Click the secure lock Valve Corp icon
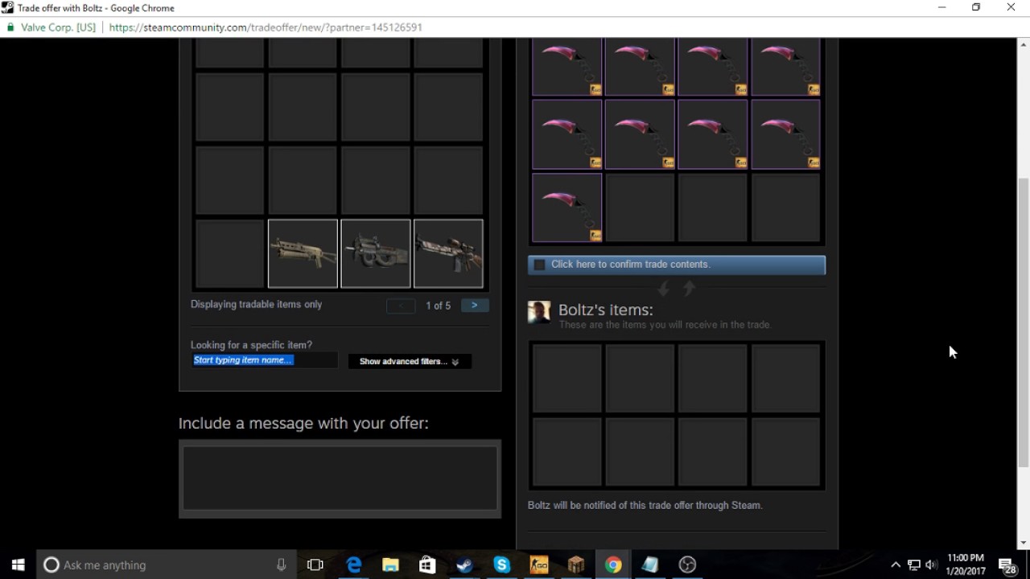 coord(10,27)
